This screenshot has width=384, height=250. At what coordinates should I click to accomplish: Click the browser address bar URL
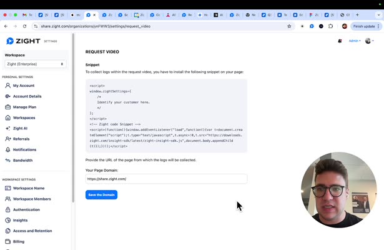click(x=96, y=26)
